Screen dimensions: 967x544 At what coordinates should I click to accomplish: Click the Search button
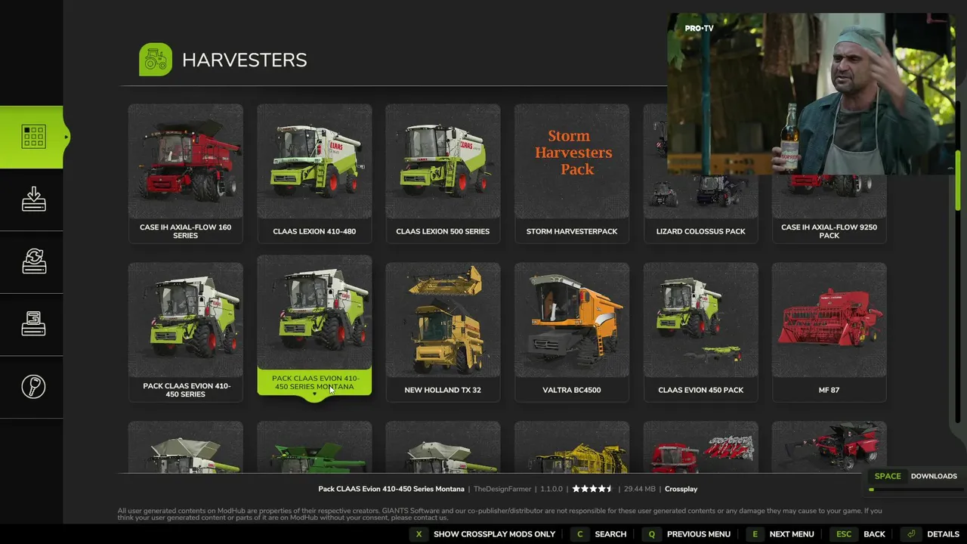coord(600,534)
